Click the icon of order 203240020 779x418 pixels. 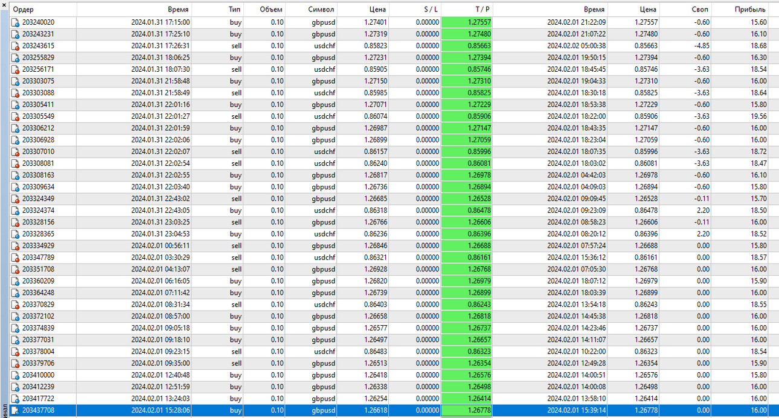click(x=16, y=22)
